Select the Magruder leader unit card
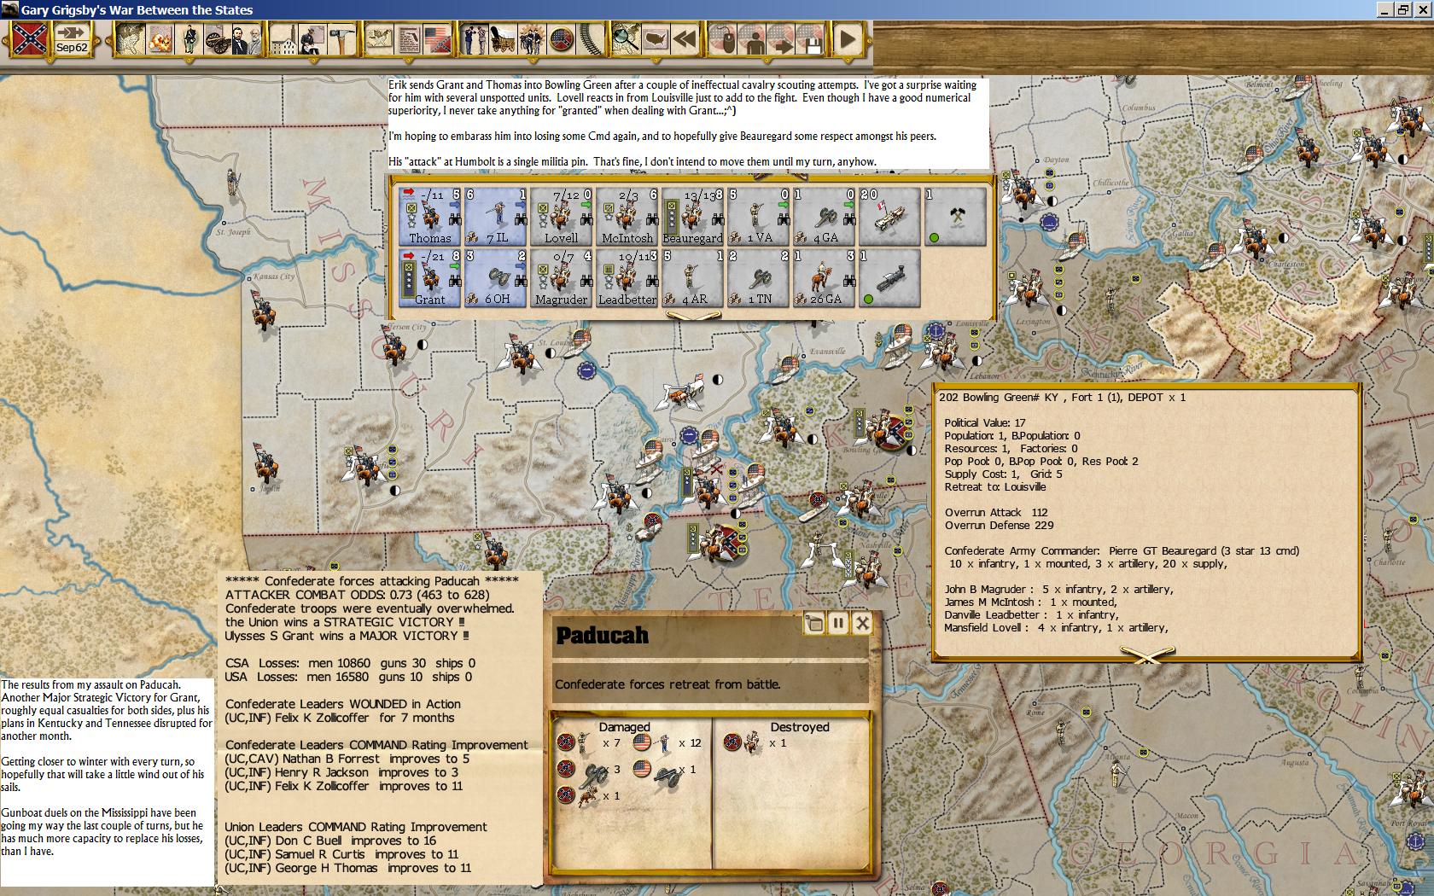 click(x=562, y=278)
